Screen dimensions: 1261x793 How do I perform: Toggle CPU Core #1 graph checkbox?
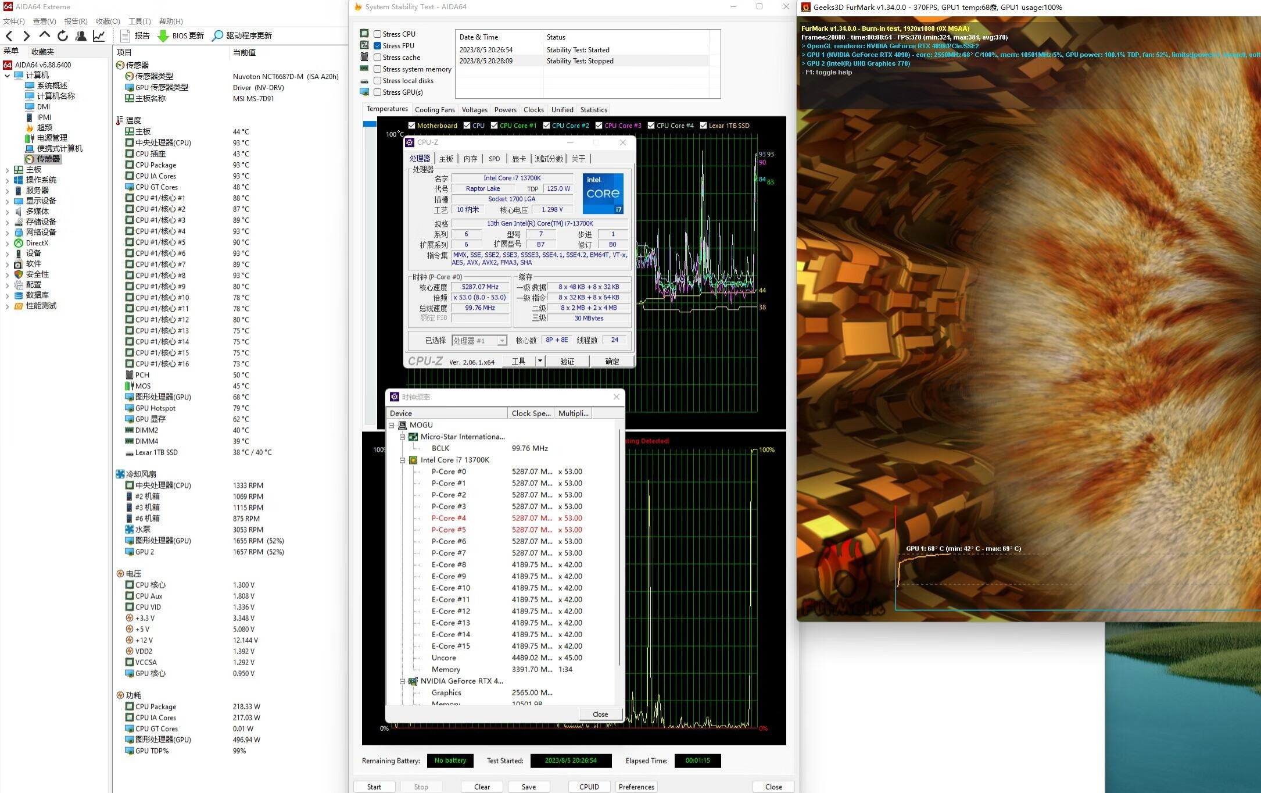(494, 126)
